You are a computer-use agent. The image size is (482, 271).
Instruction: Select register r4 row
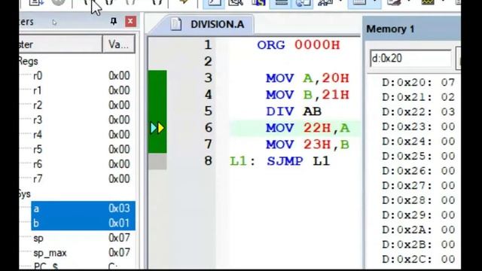[81, 135]
